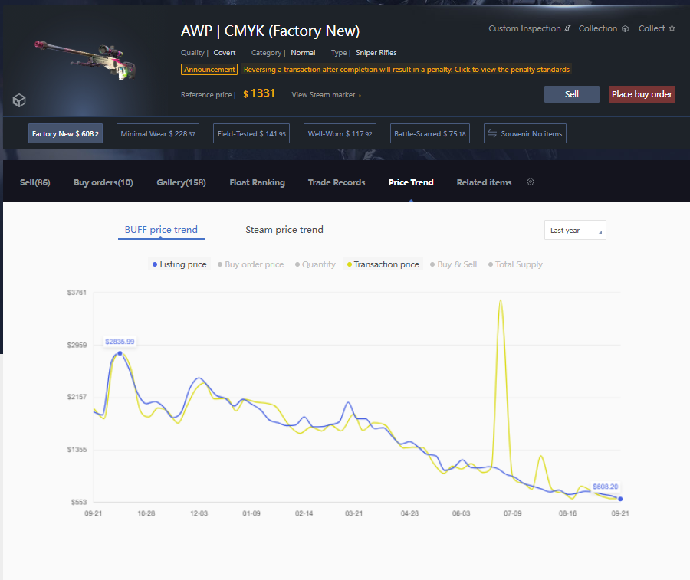The image size is (690, 580).
Task: Click the item title AWP | CMYK
Action: pyautogui.click(x=270, y=31)
